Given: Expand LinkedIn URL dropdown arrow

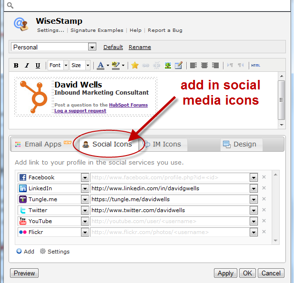Looking at the screenshot, I should (x=253, y=188).
